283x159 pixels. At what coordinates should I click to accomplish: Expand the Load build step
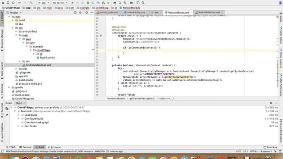[x=19, y=115]
